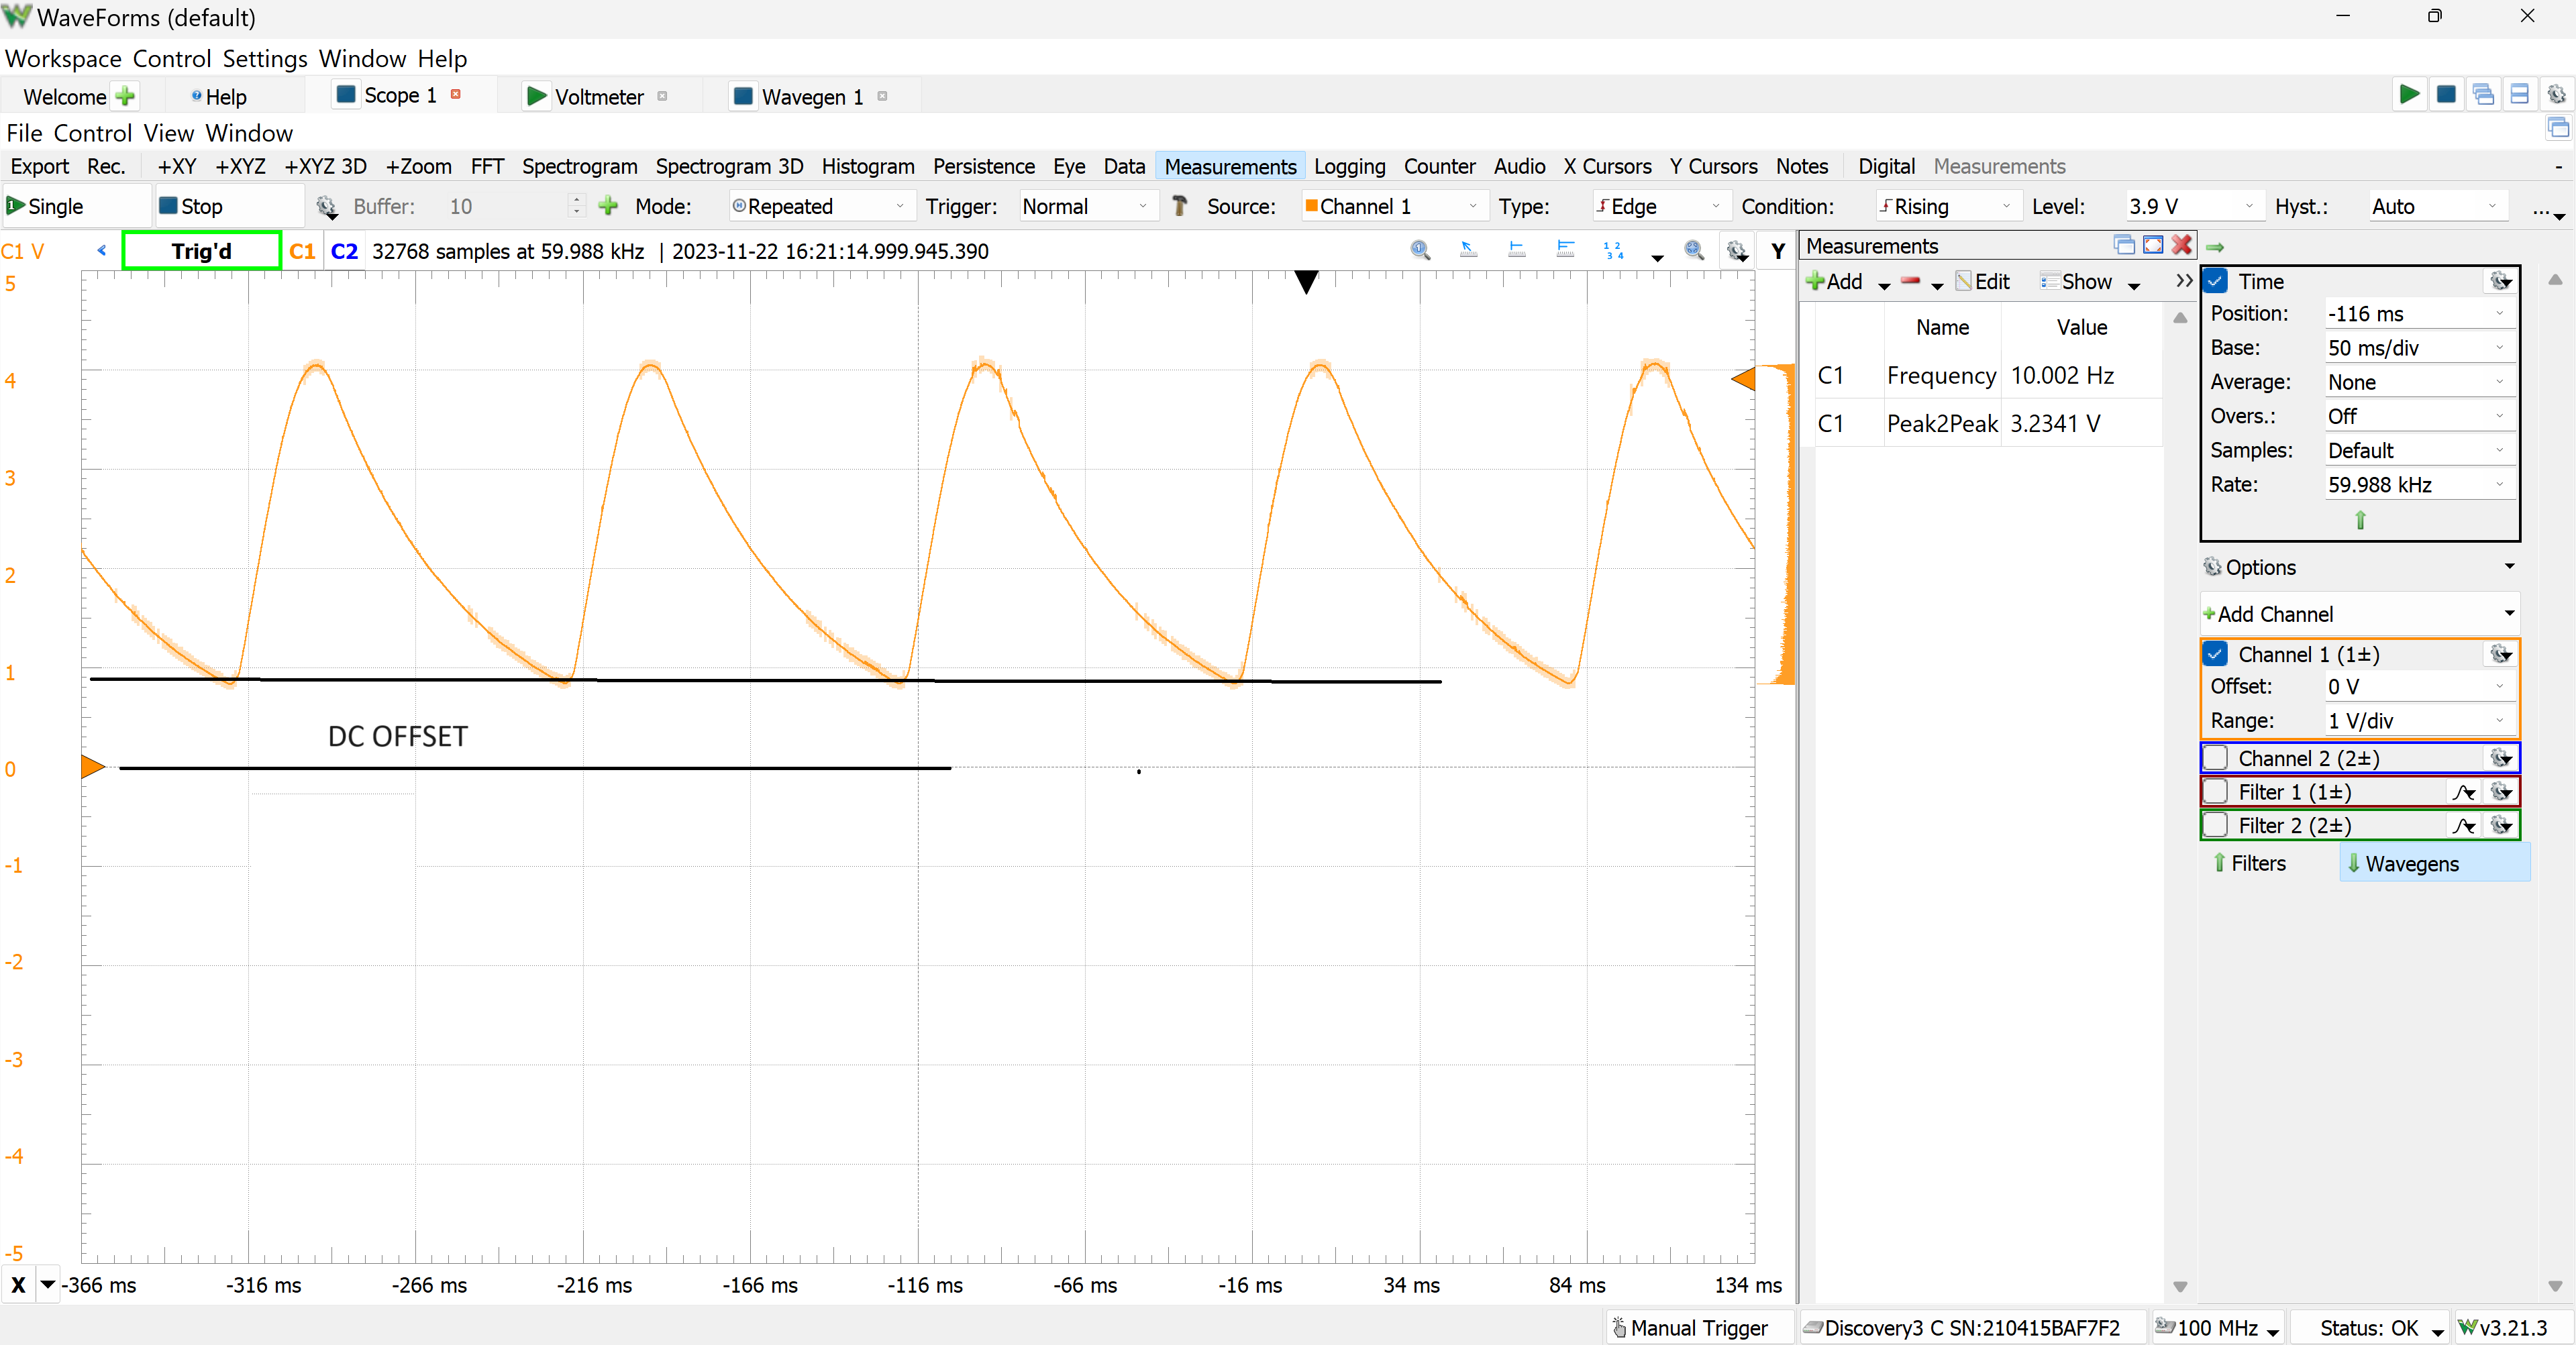Maximize the Measurements panel
This screenshot has height=1345, width=2576.
coord(2153,245)
